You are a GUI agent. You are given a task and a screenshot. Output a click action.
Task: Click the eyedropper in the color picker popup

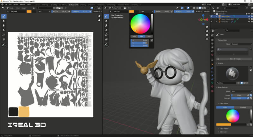point(151,41)
